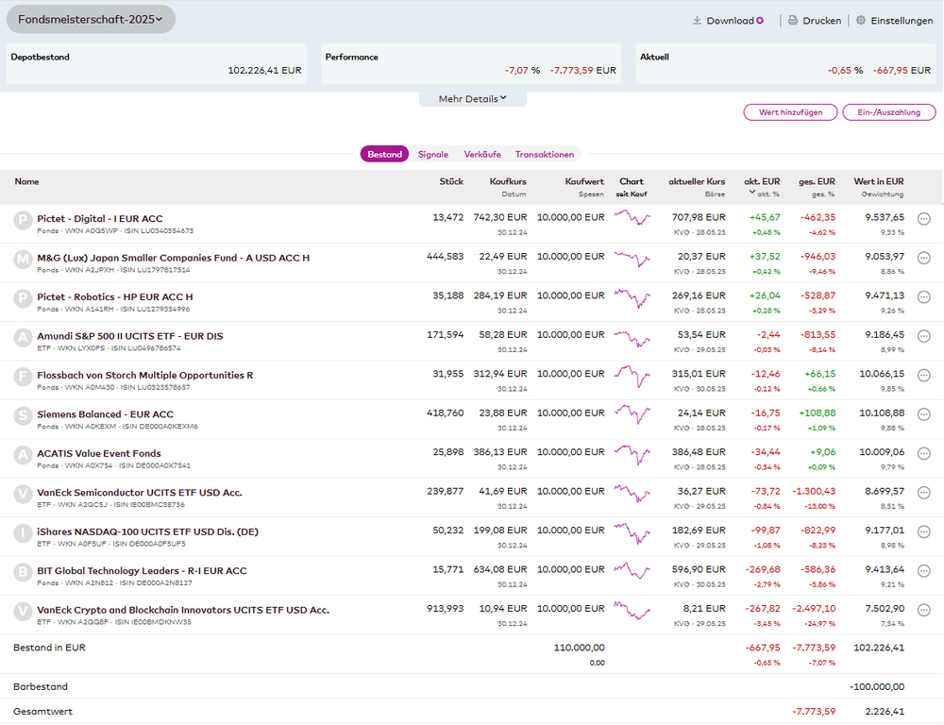
Task: Click the VanEck Crypto and Blockchain chart thumbnail
Action: pyautogui.click(x=632, y=610)
